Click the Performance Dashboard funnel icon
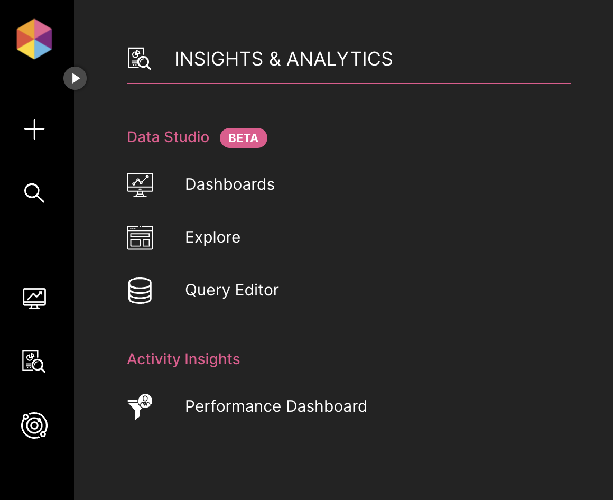This screenshot has width=613, height=500. click(x=140, y=407)
